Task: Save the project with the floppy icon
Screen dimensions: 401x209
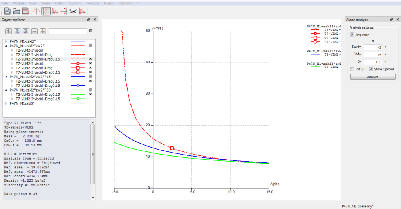Action: click(25, 11)
